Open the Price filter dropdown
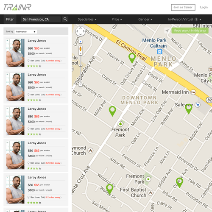The height and width of the screenshot is (212, 212). point(117,20)
